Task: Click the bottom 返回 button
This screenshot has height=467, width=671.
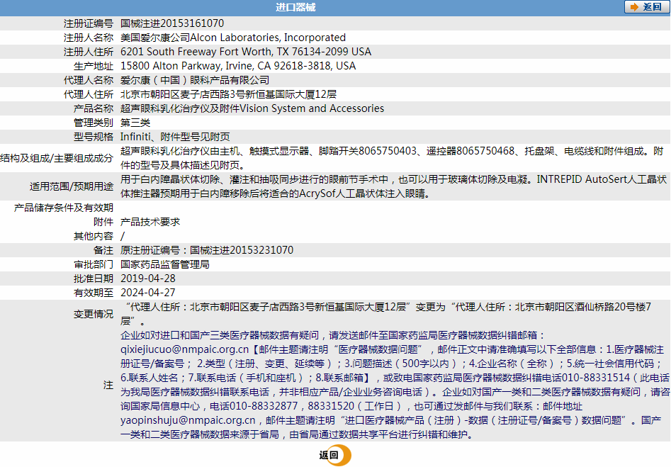Action: (x=334, y=455)
